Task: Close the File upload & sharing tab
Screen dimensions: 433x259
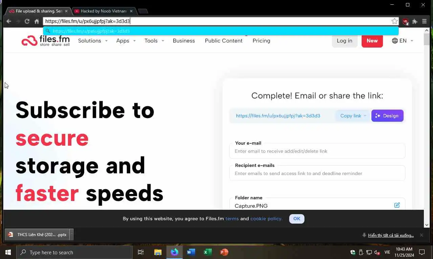Action: tap(66, 11)
